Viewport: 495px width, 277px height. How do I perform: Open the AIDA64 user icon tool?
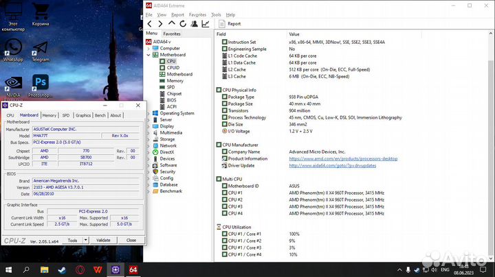coord(194,23)
